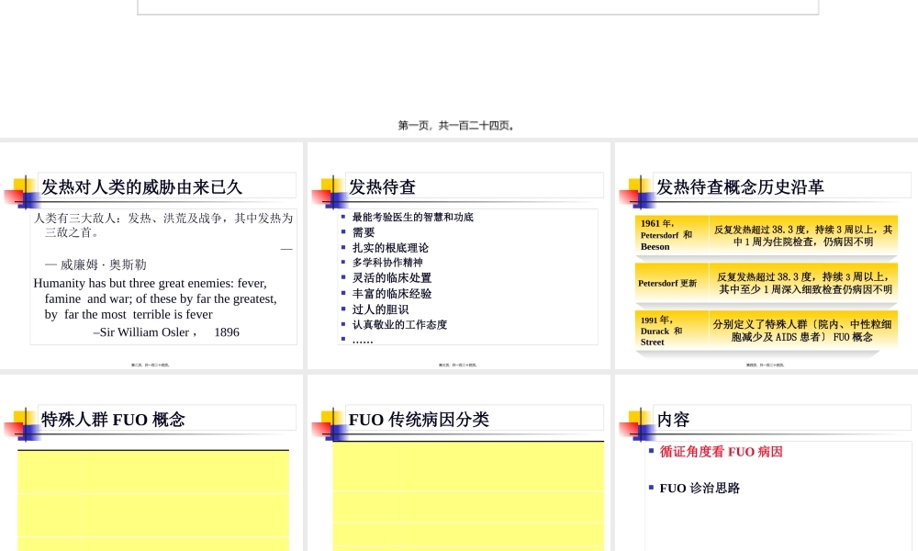Click the Sir William Osler 1896 quote text
Image resolution: width=918 pixels, height=551 pixels.
163,332
